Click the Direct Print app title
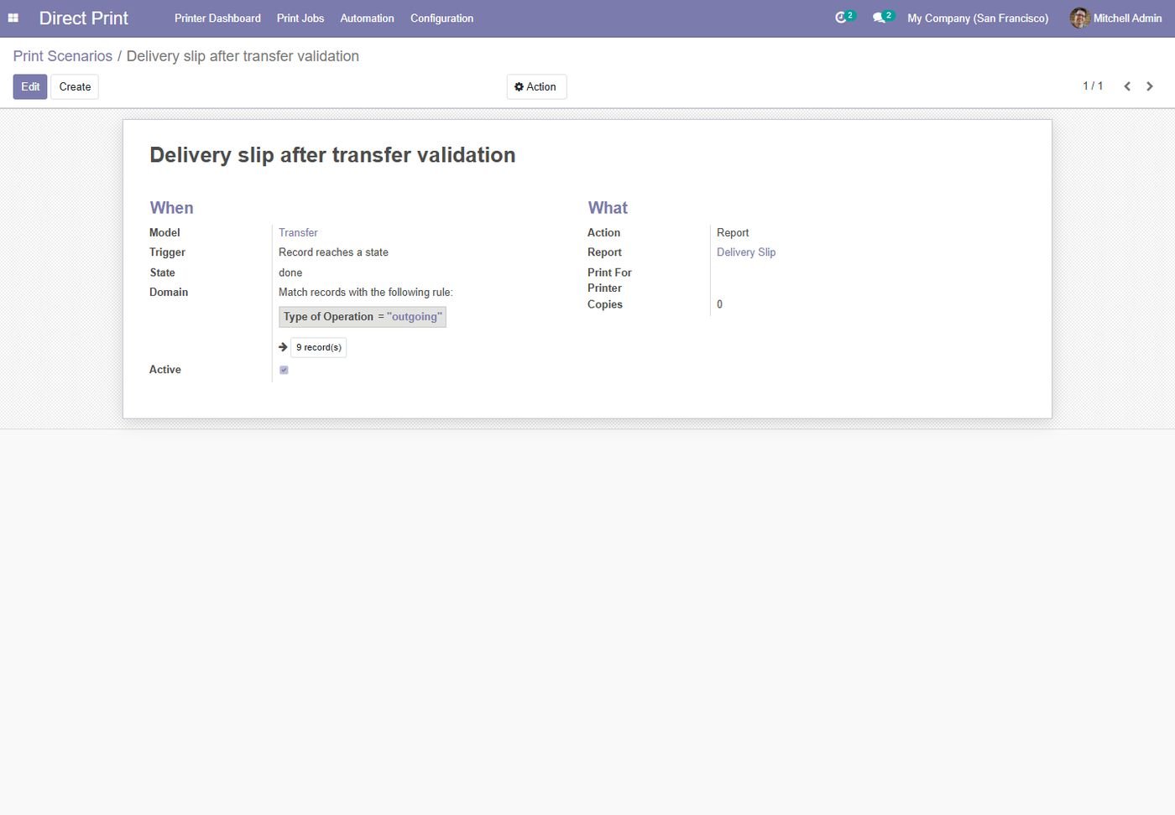The height and width of the screenshot is (815, 1175). click(x=84, y=18)
